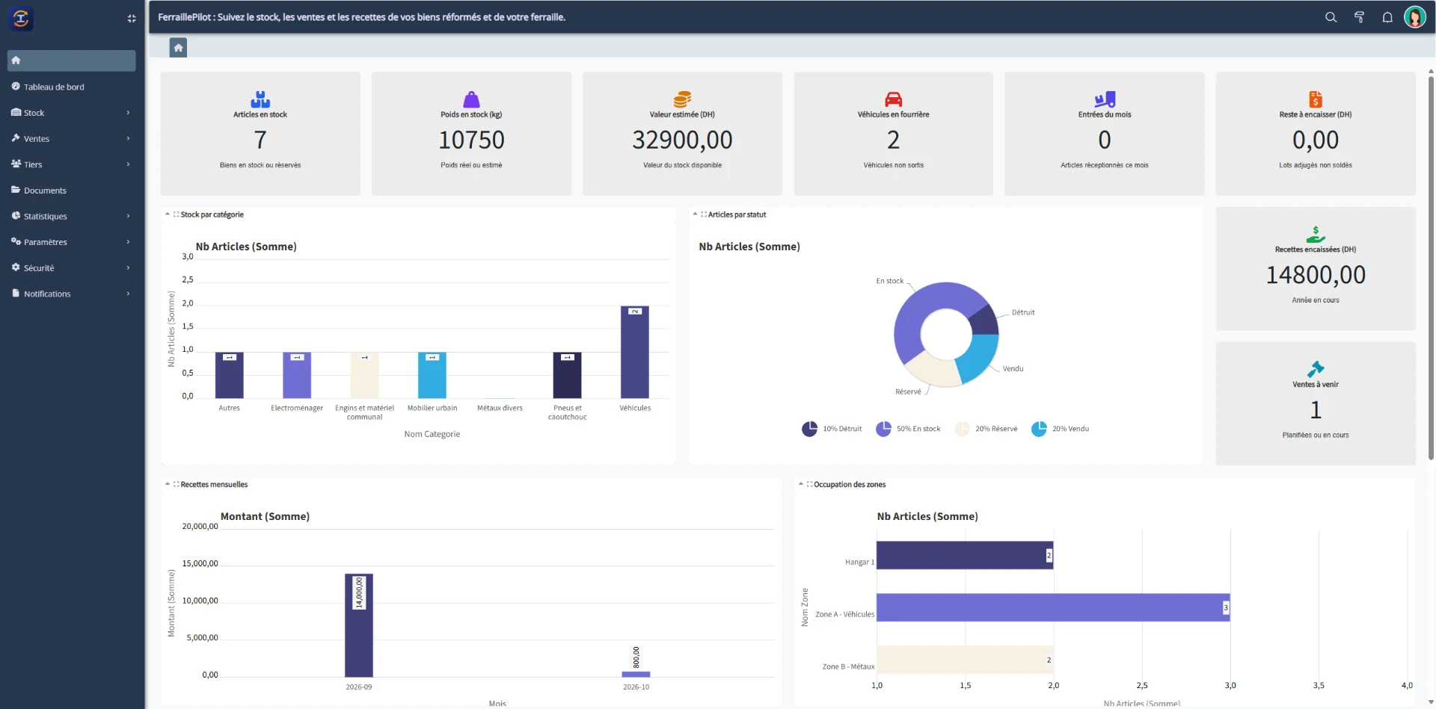Open the Ventes menu
The image size is (1436, 709).
[36, 139]
